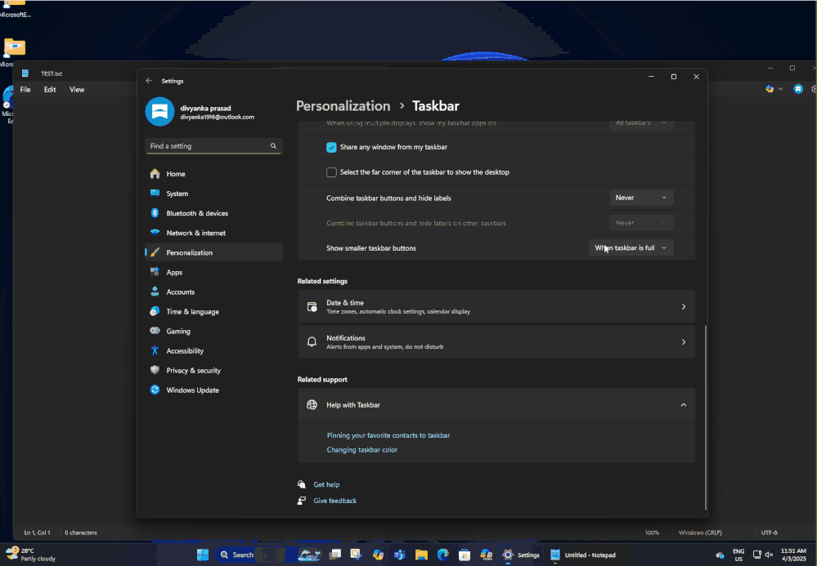This screenshot has height=566, width=817.
Task: Click the OneDrive tray icon
Action: coord(720,555)
